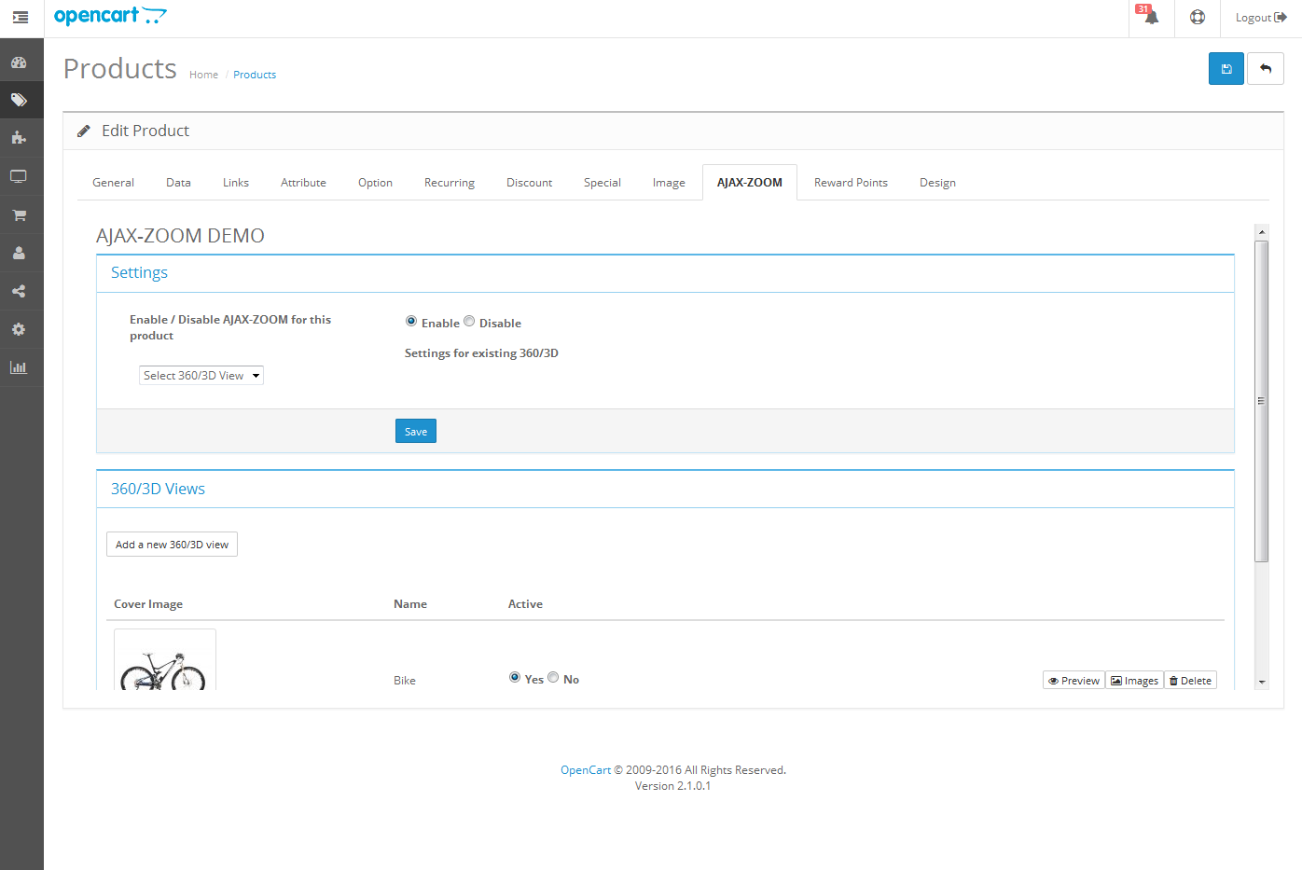Open the Customers person sidebar icon
1302x870 pixels.
pos(19,253)
